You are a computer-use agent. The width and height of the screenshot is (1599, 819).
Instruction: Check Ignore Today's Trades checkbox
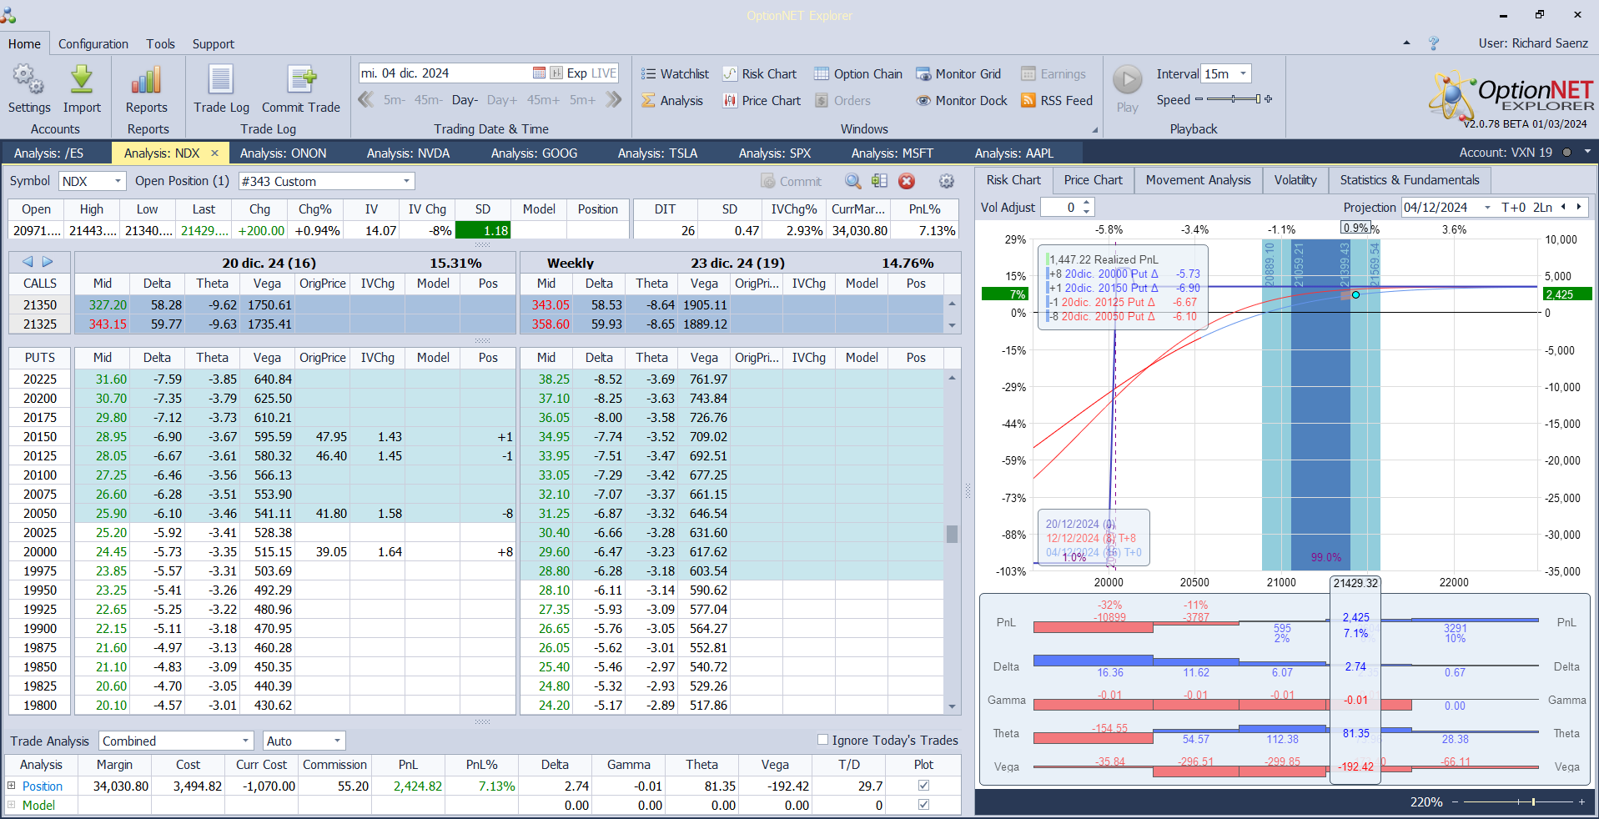(823, 740)
